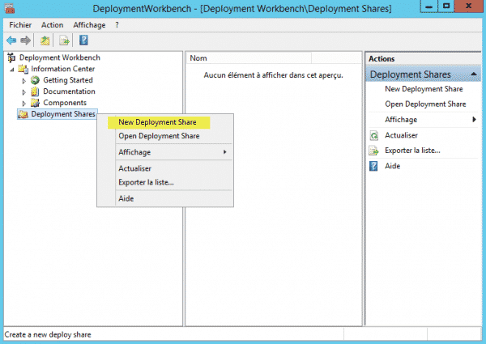Open the Fichier menu

20,25
